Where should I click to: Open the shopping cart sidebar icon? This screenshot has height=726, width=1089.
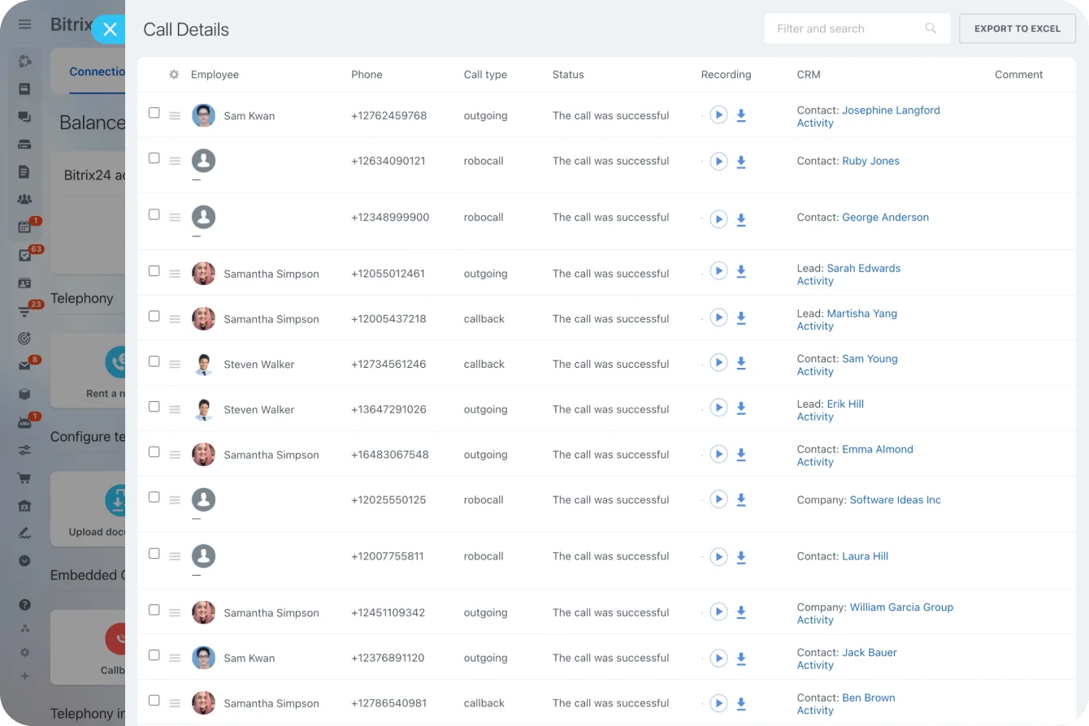click(24, 478)
